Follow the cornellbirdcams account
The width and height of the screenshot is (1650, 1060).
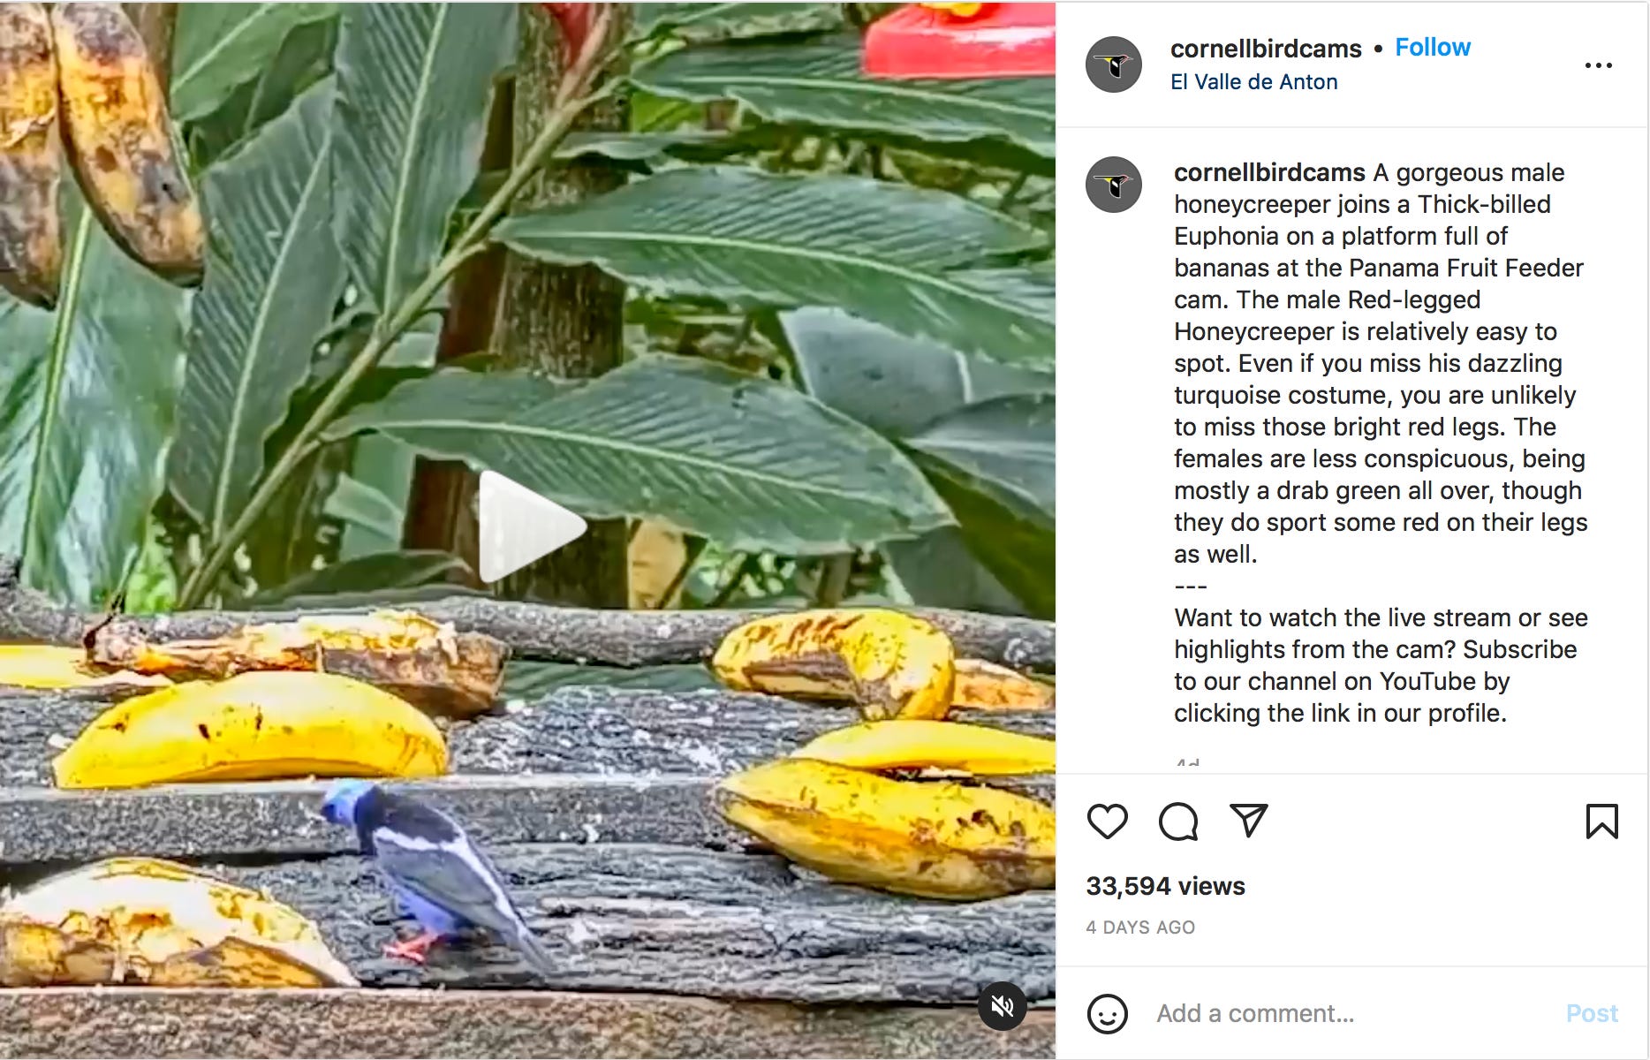pos(1433,48)
